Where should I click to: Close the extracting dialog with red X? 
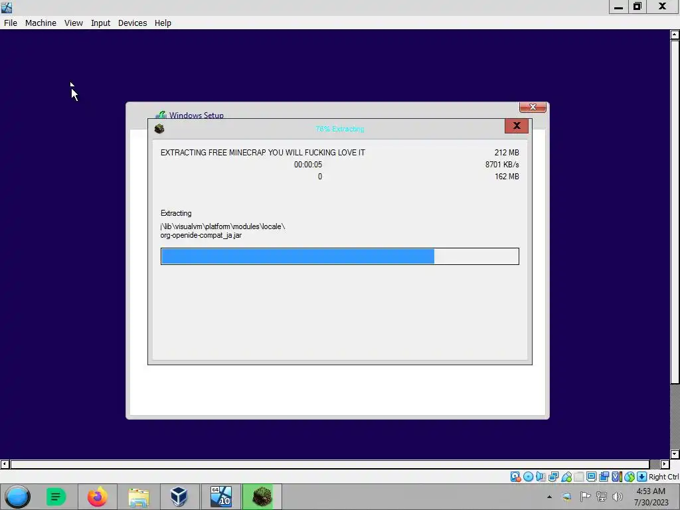point(517,126)
